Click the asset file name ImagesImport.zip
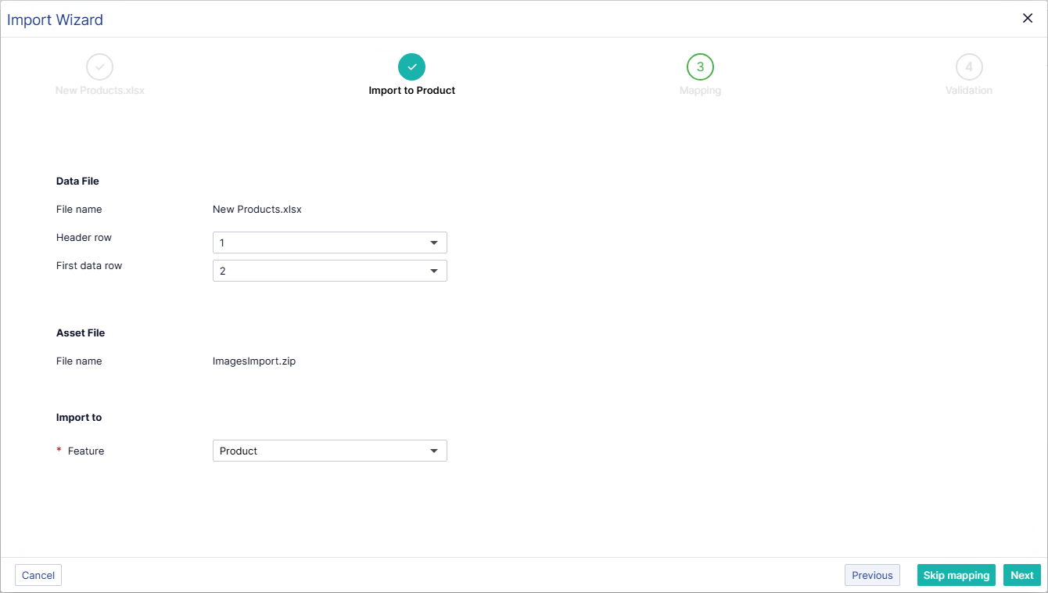Image resolution: width=1048 pixels, height=593 pixels. click(254, 361)
